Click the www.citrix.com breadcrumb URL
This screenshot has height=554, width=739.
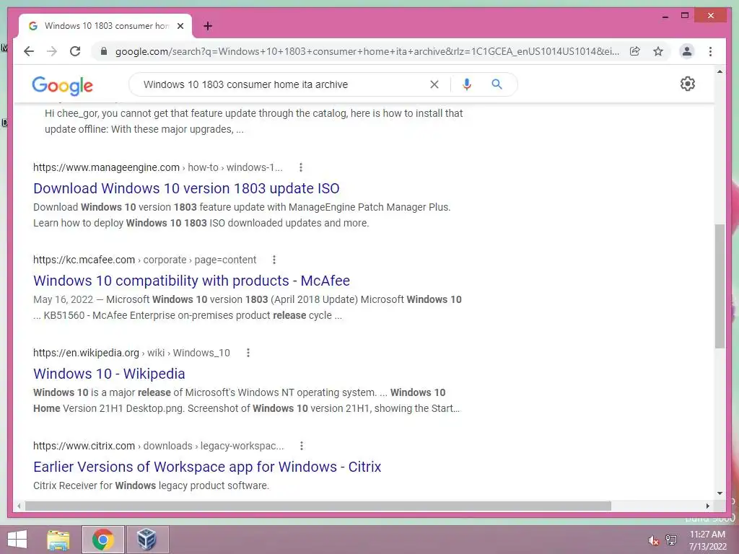158,446
